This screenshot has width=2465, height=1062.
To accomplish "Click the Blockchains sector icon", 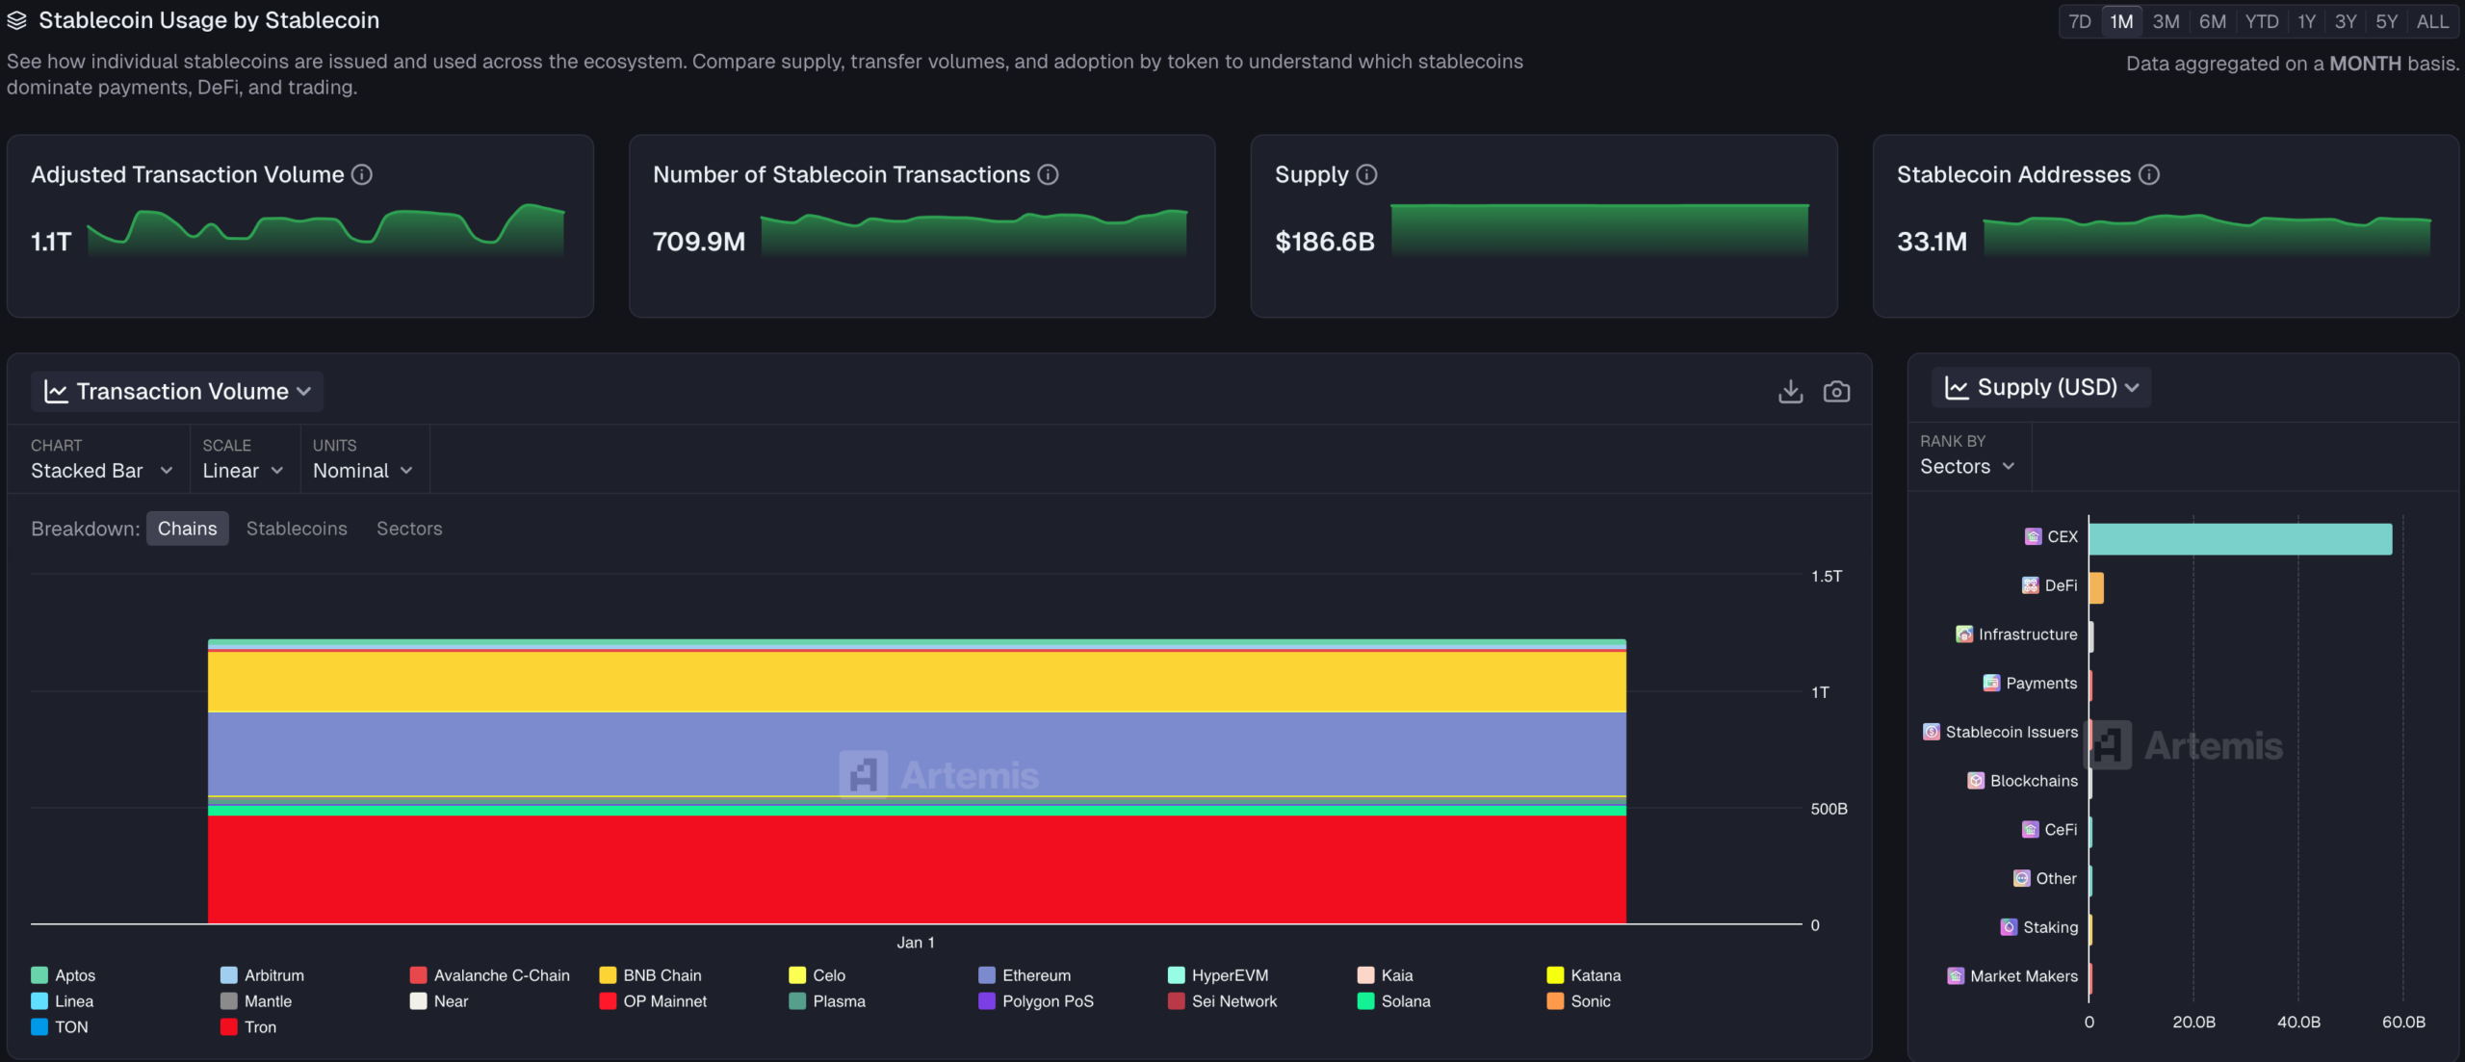I will coord(1976,781).
